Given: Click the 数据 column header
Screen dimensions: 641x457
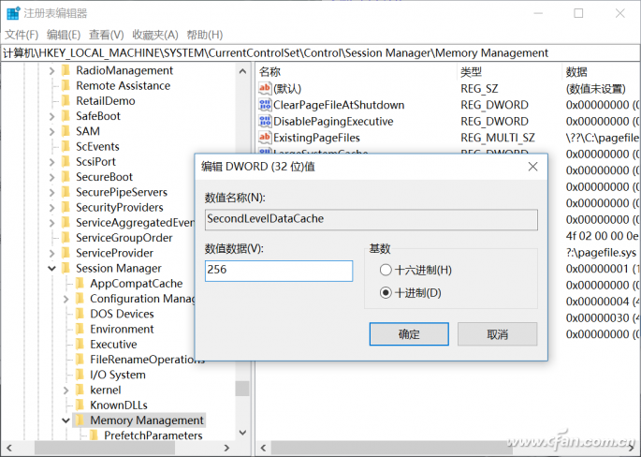Looking at the screenshot, I should coord(601,71).
